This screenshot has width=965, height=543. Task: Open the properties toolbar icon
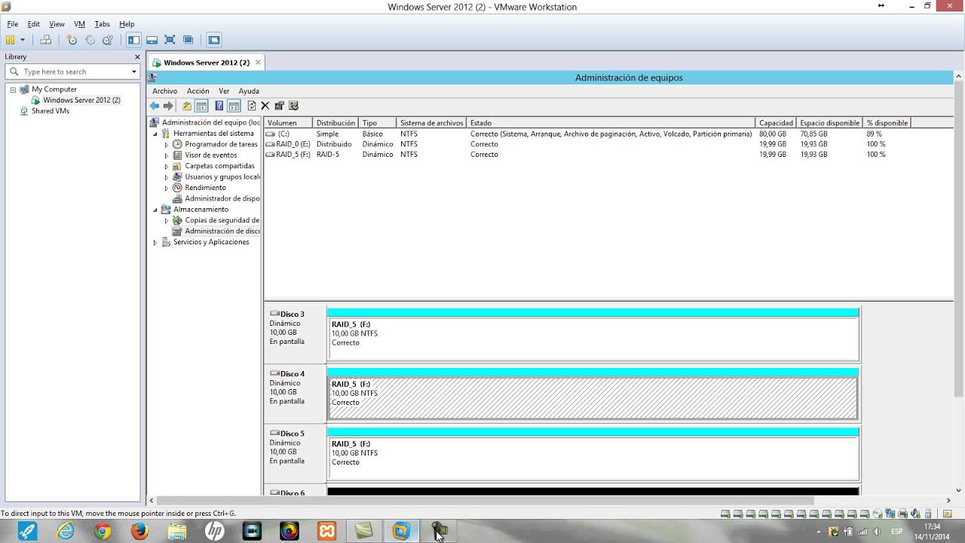click(280, 106)
